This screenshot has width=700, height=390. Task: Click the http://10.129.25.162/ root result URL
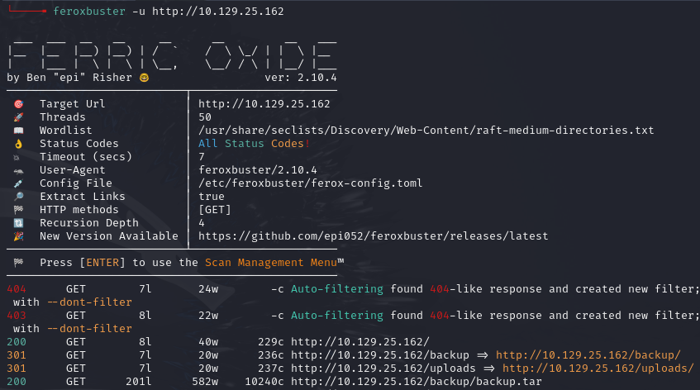(x=360, y=342)
